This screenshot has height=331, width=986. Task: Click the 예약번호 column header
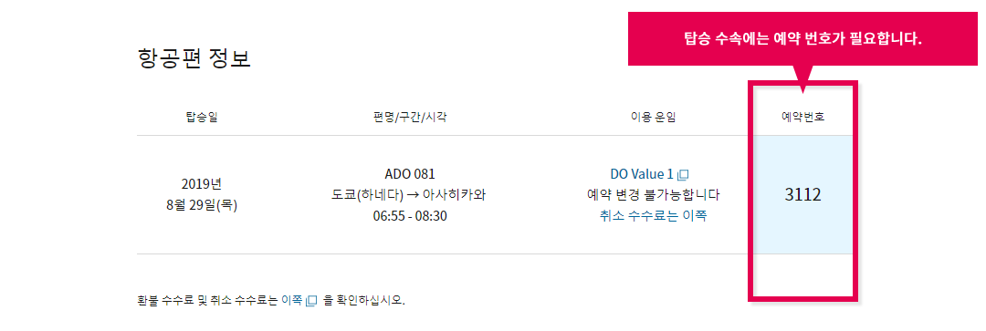(x=803, y=117)
